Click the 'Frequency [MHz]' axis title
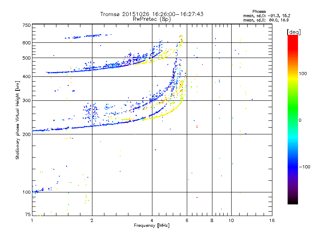Viewport: 320px width, 240px height. pos(152,226)
